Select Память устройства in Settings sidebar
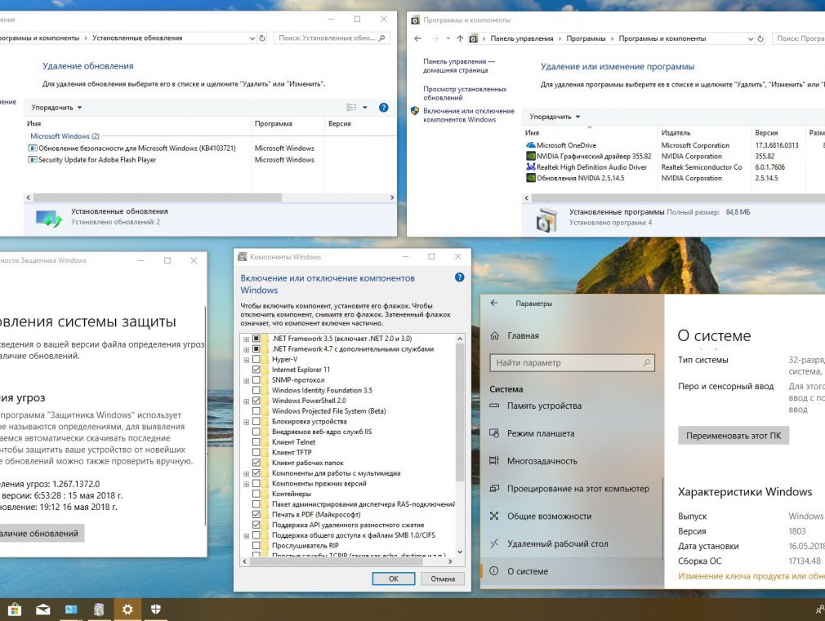 pyautogui.click(x=536, y=406)
